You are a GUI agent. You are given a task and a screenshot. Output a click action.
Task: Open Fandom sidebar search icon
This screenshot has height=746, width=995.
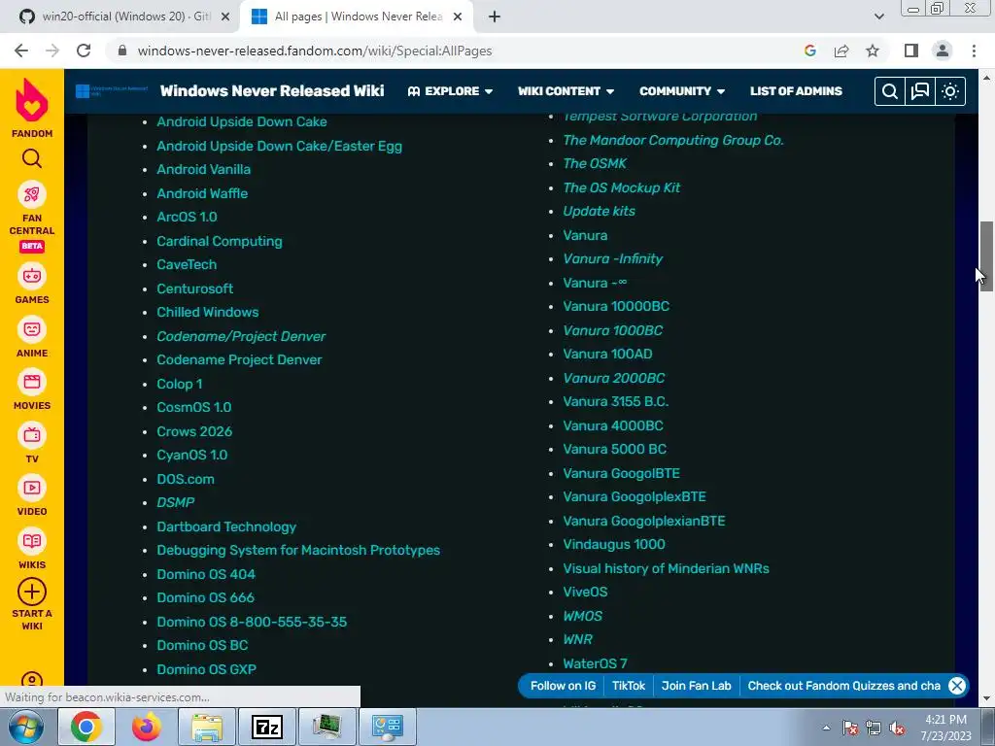[x=32, y=158]
